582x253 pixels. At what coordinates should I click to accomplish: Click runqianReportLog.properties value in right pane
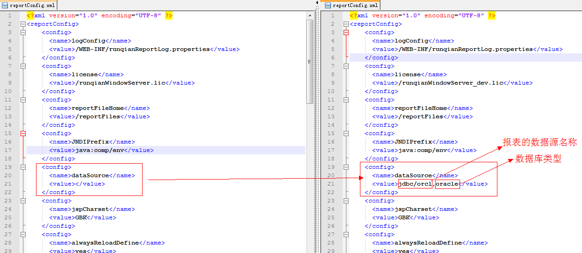tap(466, 50)
